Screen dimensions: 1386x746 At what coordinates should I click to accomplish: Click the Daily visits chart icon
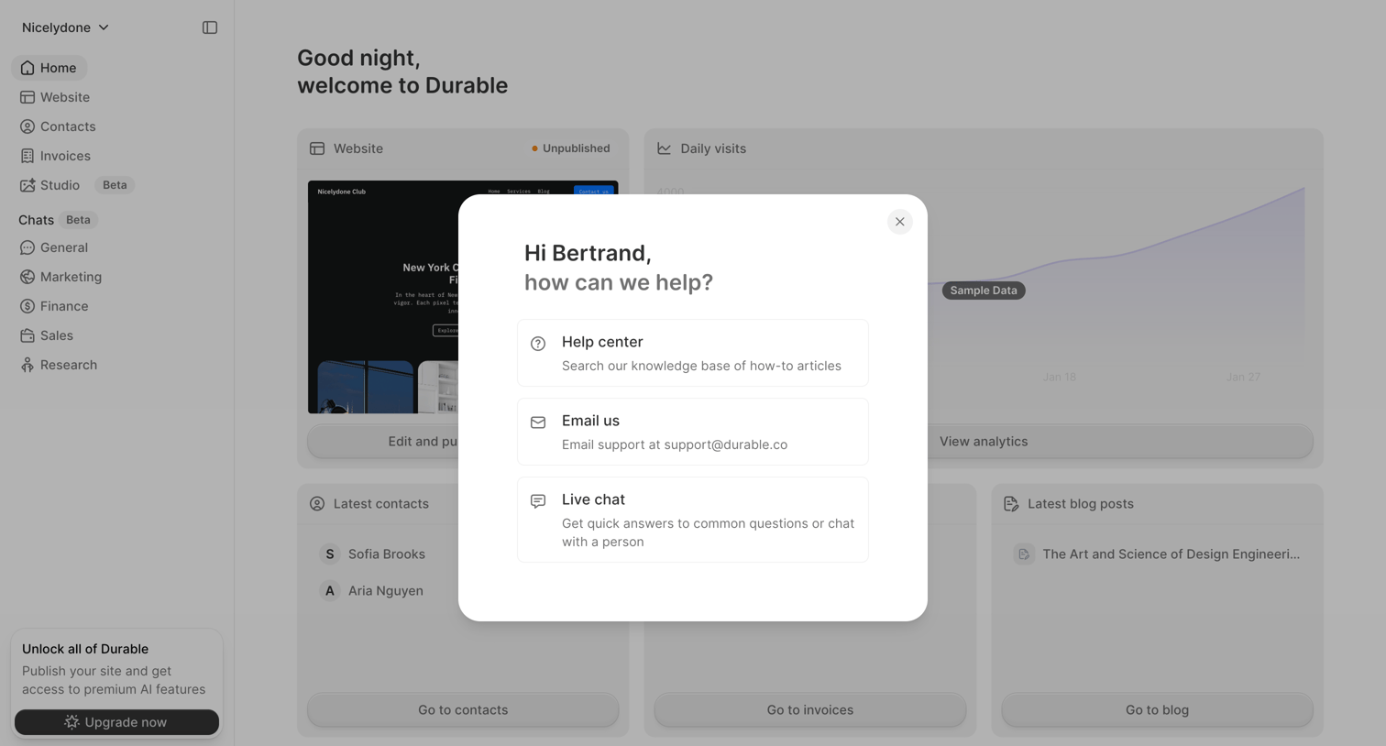(x=664, y=148)
